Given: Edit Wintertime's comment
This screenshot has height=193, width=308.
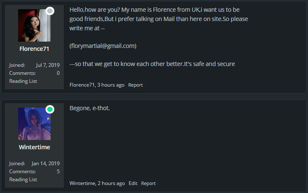Looking at the screenshot, I should click(133, 183).
